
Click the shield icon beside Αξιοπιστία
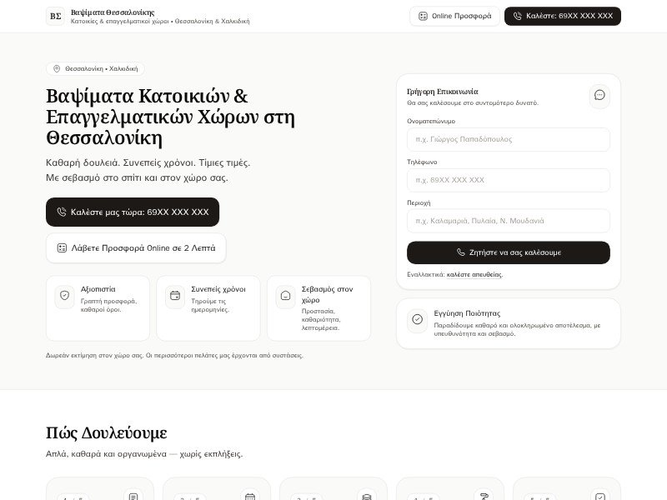(64, 295)
